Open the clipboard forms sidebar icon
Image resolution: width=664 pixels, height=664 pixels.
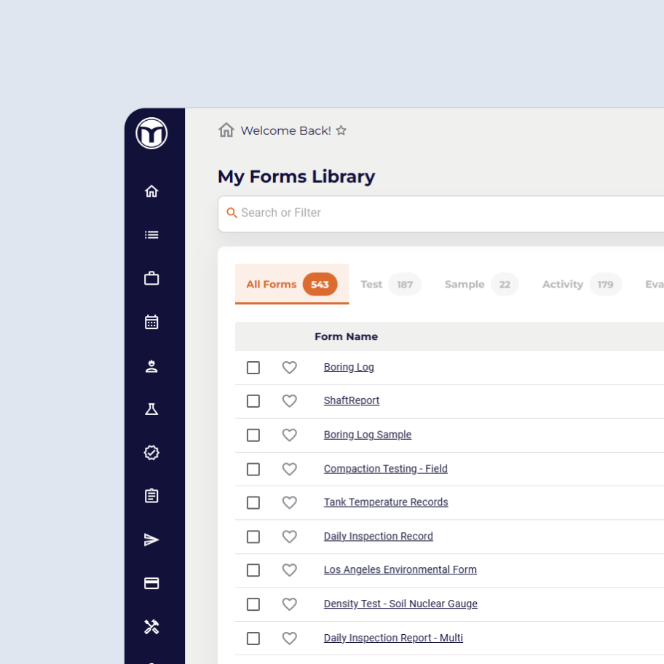[151, 496]
